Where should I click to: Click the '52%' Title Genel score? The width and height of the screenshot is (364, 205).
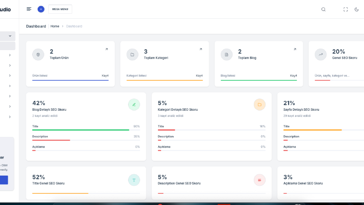39,177
